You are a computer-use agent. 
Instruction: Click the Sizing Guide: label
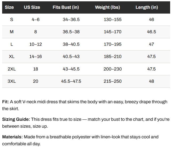(16, 119)
